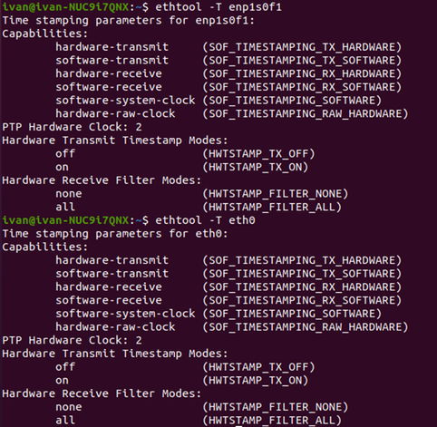The height and width of the screenshot is (427, 437).
Task: Click 'software-system-clock' in the enp1s0f1 output
Action: click(125, 101)
